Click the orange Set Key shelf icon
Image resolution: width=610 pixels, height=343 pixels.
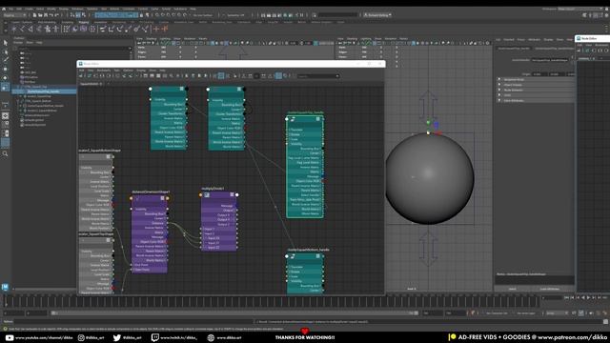(x=156, y=29)
